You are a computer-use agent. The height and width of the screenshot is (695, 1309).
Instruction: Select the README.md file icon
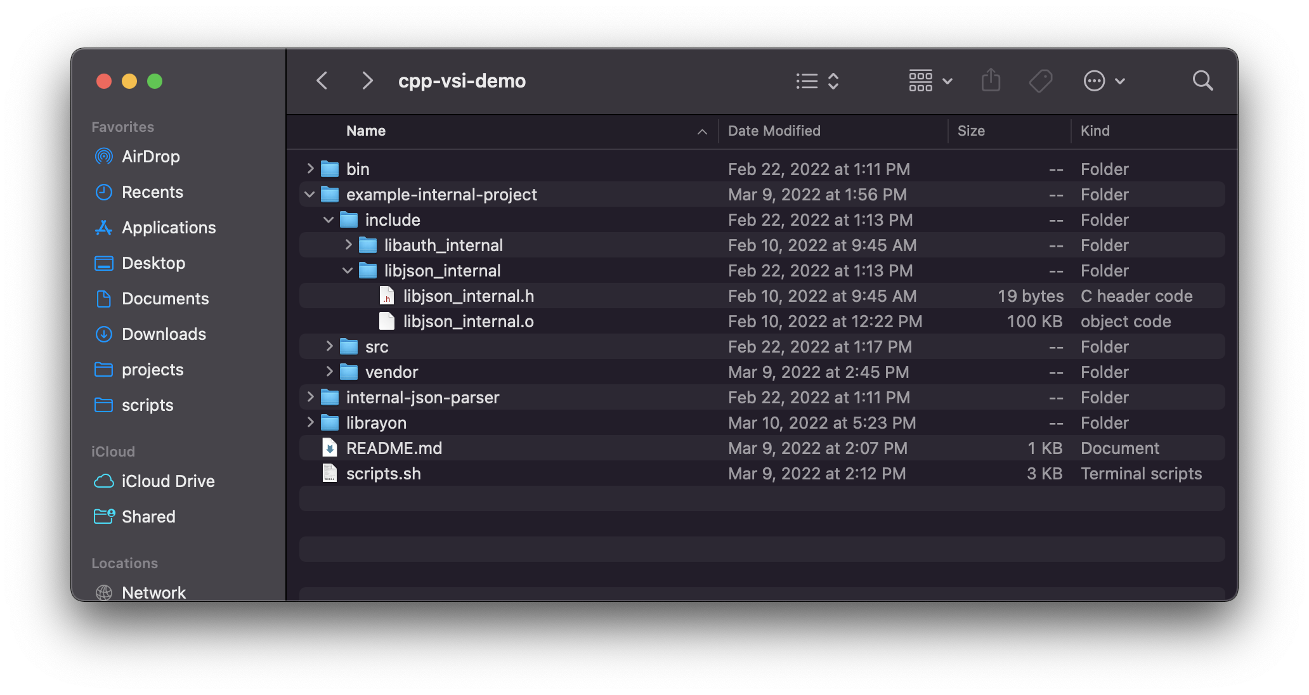click(330, 448)
